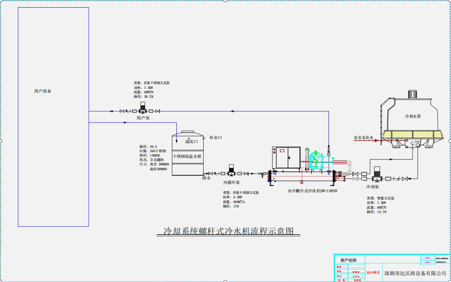Select the 功率：5.5KW text
The width and height of the screenshot is (451, 282).
tap(233, 197)
